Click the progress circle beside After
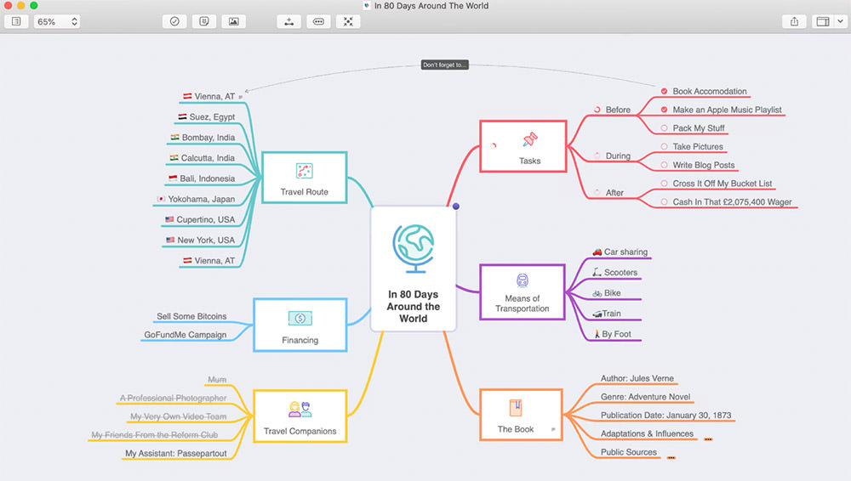The width and height of the screenshot is (851, 481). (x=597, y=193)
